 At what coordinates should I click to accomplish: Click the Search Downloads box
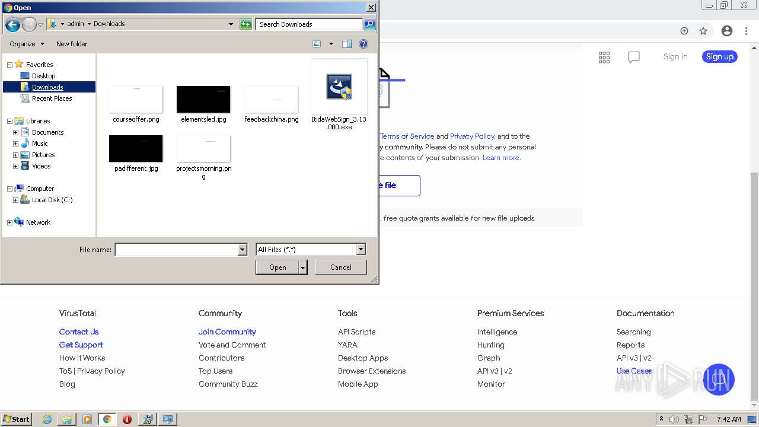point(310,24)
